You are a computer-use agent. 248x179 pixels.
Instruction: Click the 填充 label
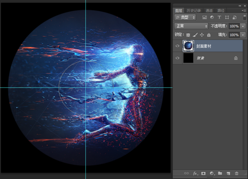223,35
